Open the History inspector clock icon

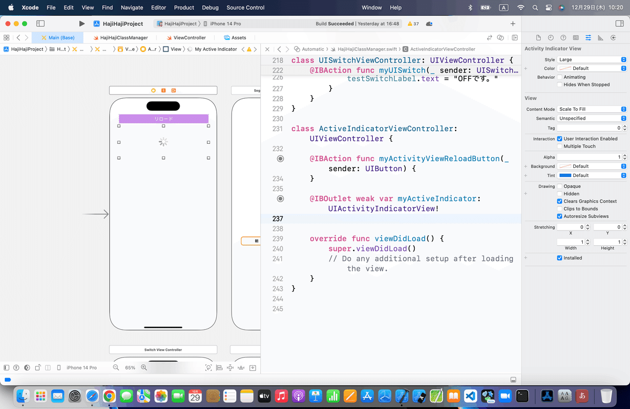point(551,38)
